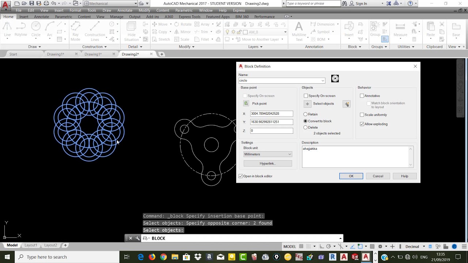Image resolution: width=468 pixels, height=263 pixels.
Task: Uncheck Allow exploding option
Action: click(x=362, y=124)
